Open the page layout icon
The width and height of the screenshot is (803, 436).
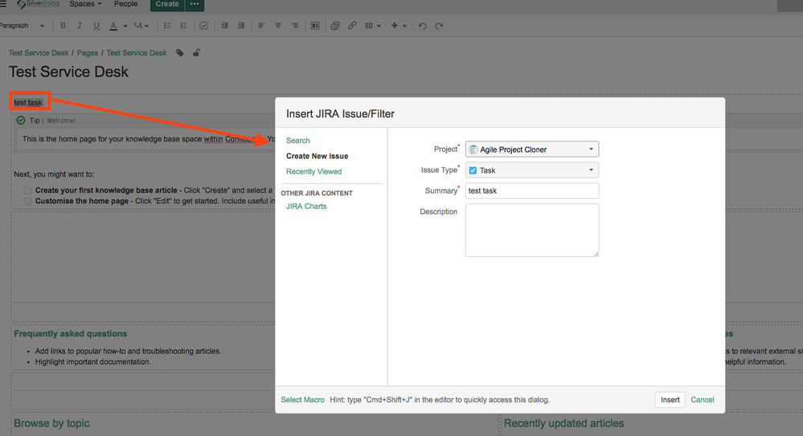point(315,26)
